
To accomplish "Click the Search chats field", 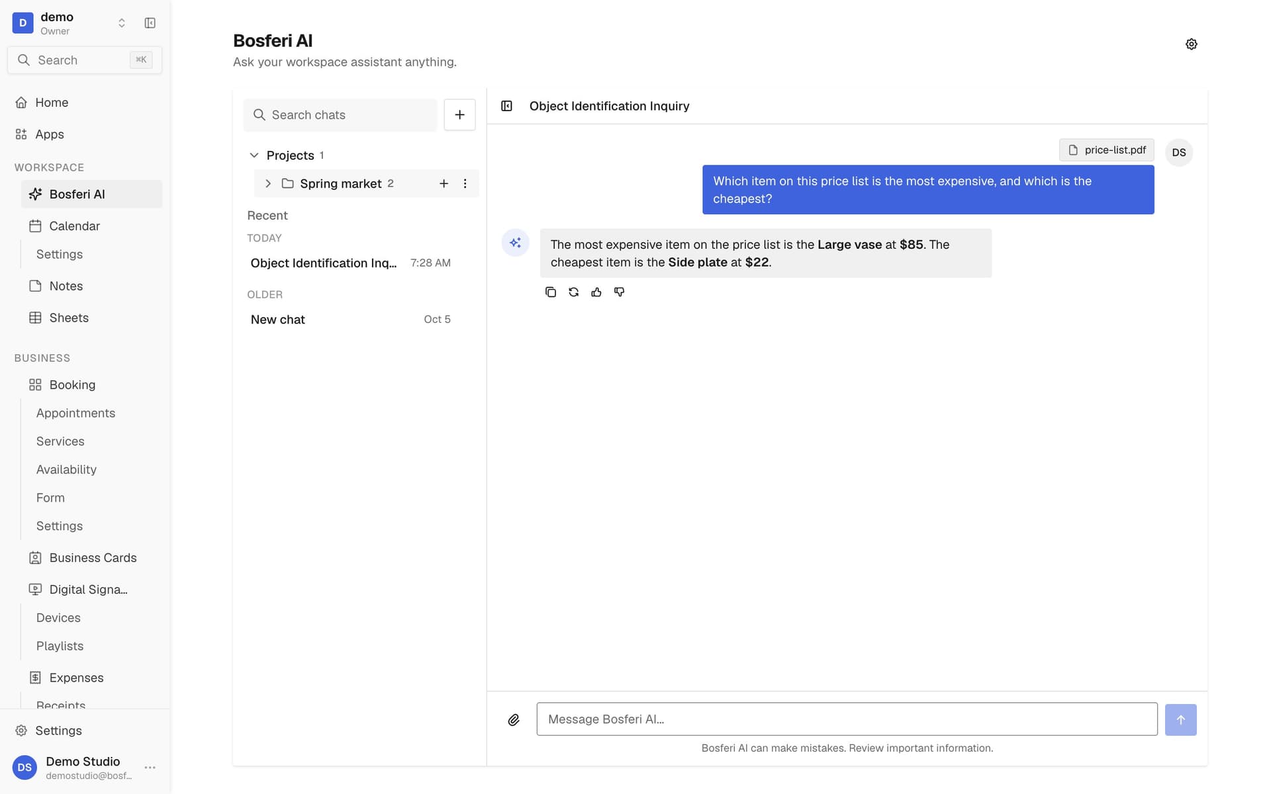I will tap(340, 115).
